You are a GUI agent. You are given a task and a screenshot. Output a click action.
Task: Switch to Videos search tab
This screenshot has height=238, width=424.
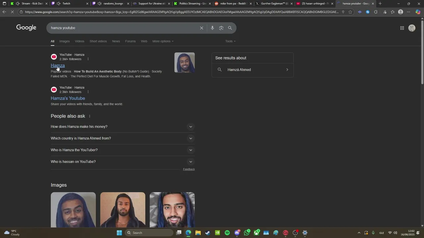pos(79,41)
